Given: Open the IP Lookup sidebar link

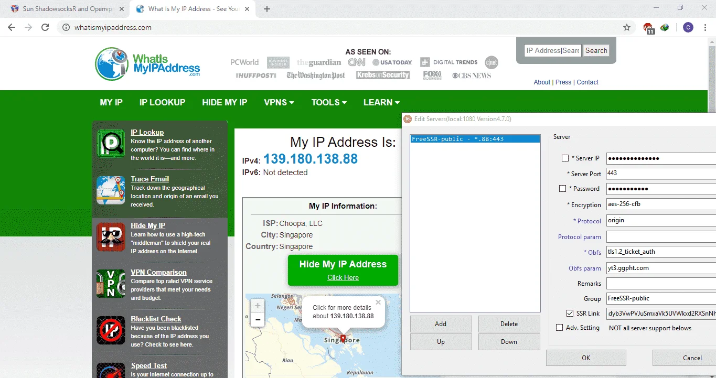Looking at the screenshot, I should click(147, 132).
